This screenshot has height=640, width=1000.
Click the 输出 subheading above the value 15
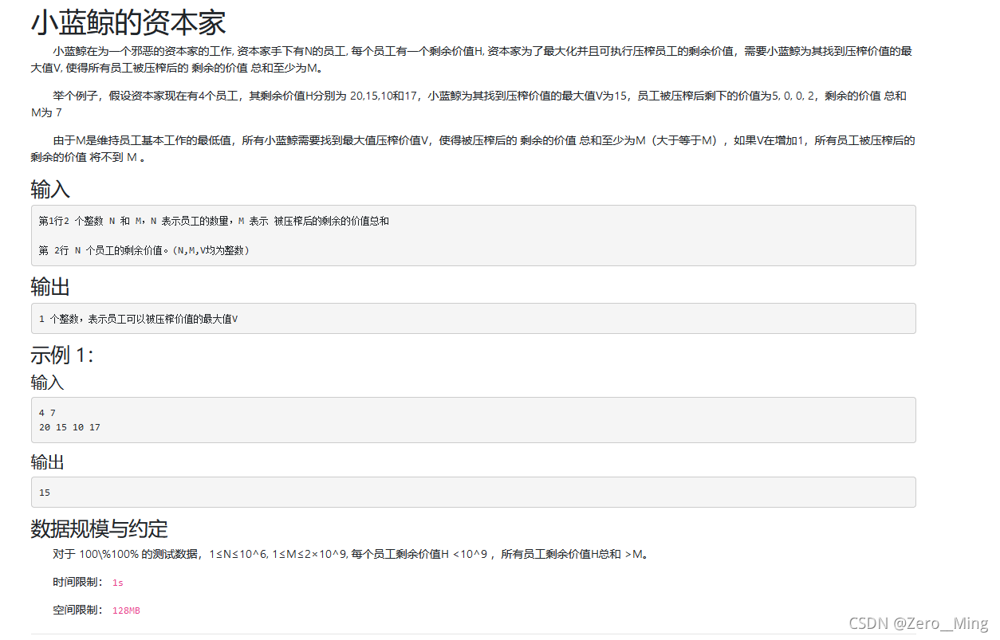tap(47, 462)
